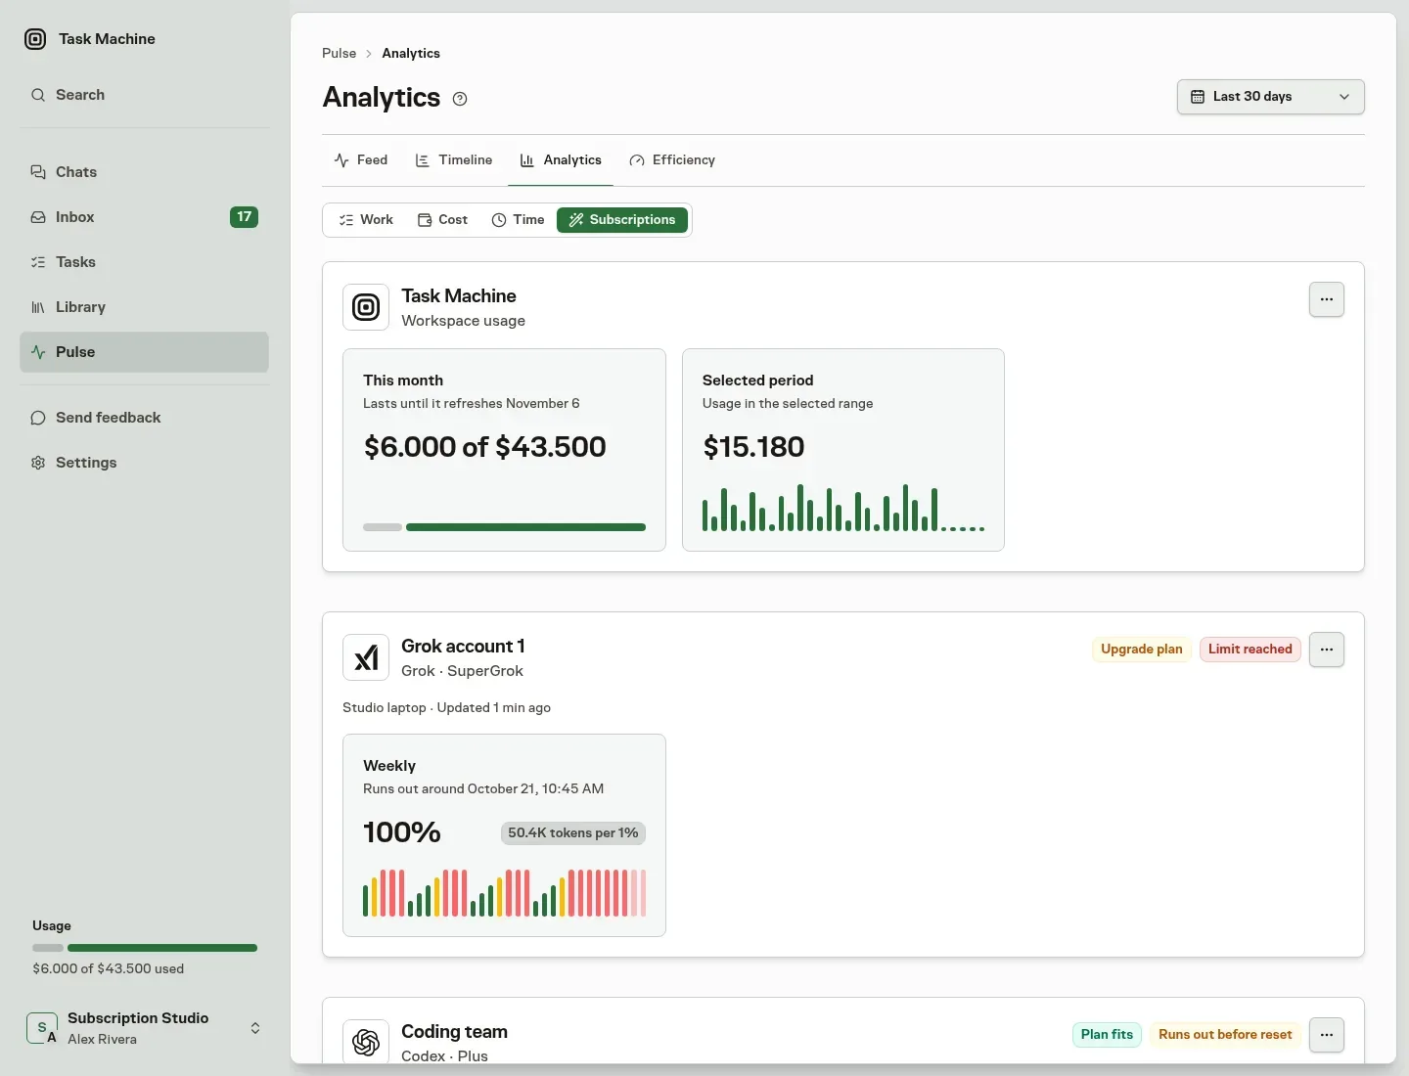Open the Timeline tab
The height and width of the screenshot is (1076, 1409).
[454, 160]
